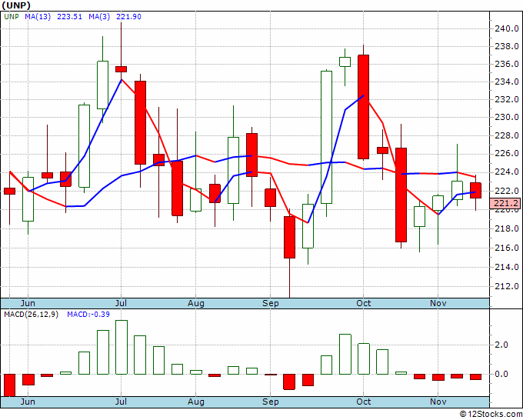Click Sep on the price chart time axis

click(x=271, y=303)
